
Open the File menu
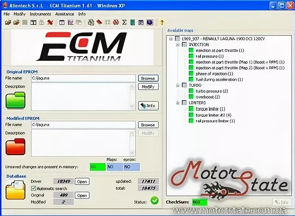pos(6,14)
